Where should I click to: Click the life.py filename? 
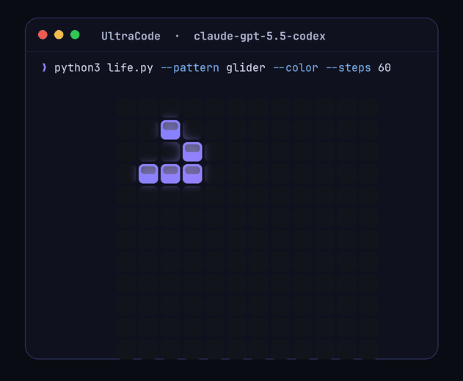(x=130, y=68)
